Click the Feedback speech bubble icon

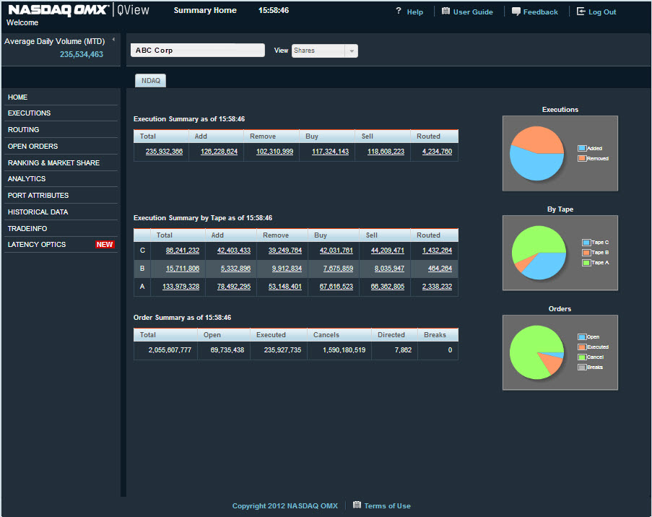[x=516, y=12]
